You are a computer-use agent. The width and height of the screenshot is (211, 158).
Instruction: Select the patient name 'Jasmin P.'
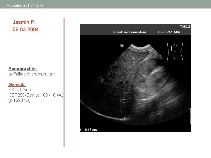coord(24,22)
